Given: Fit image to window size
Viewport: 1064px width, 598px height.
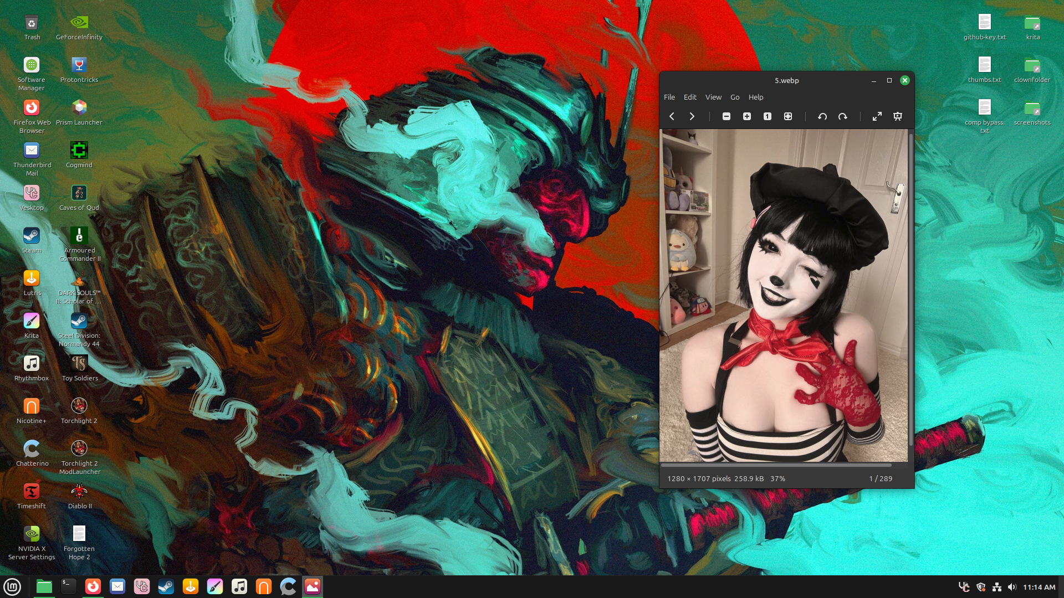Looking at the screenshot, I should click(788, 116).
